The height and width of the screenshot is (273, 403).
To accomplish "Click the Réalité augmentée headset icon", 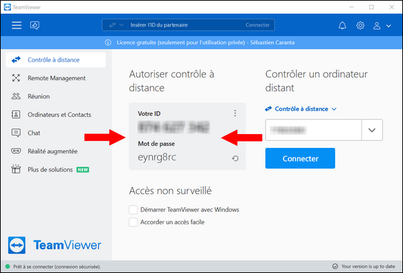I will pyautogui.click(x=16, y=151).
